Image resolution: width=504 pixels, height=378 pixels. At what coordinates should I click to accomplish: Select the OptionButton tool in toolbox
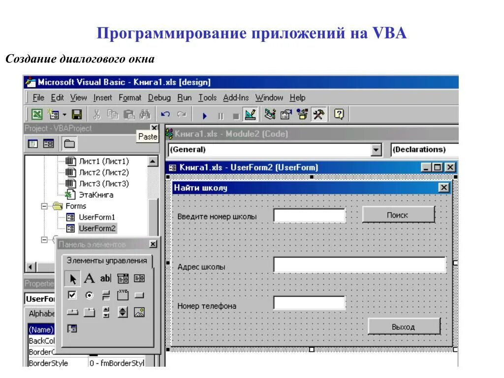pos(89,295)
